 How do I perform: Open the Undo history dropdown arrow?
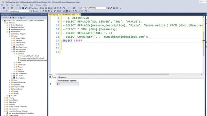pyautogui.click(x=66, y=8)
